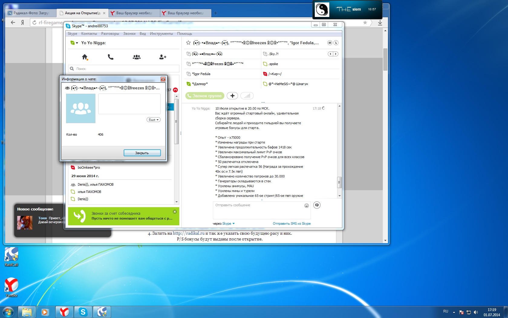Open Контакты menu
508x318 pixels.
89,34
